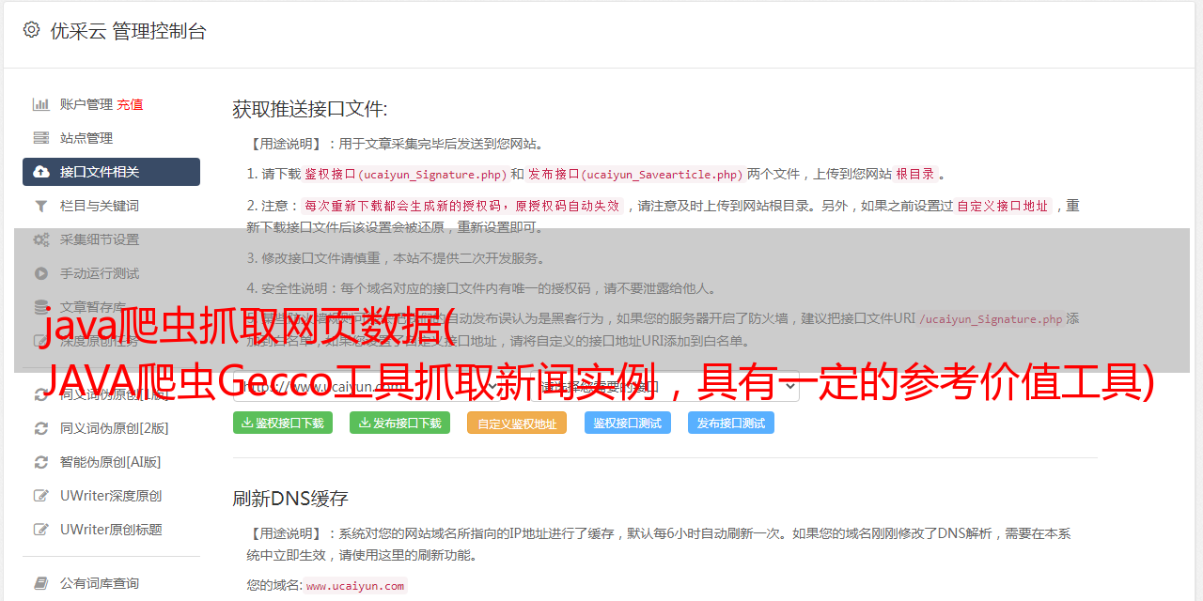Click the red 充值 recharge link
Image resolution: width=1203 pixels, height=601 pixels.
(x=130, y=104)
